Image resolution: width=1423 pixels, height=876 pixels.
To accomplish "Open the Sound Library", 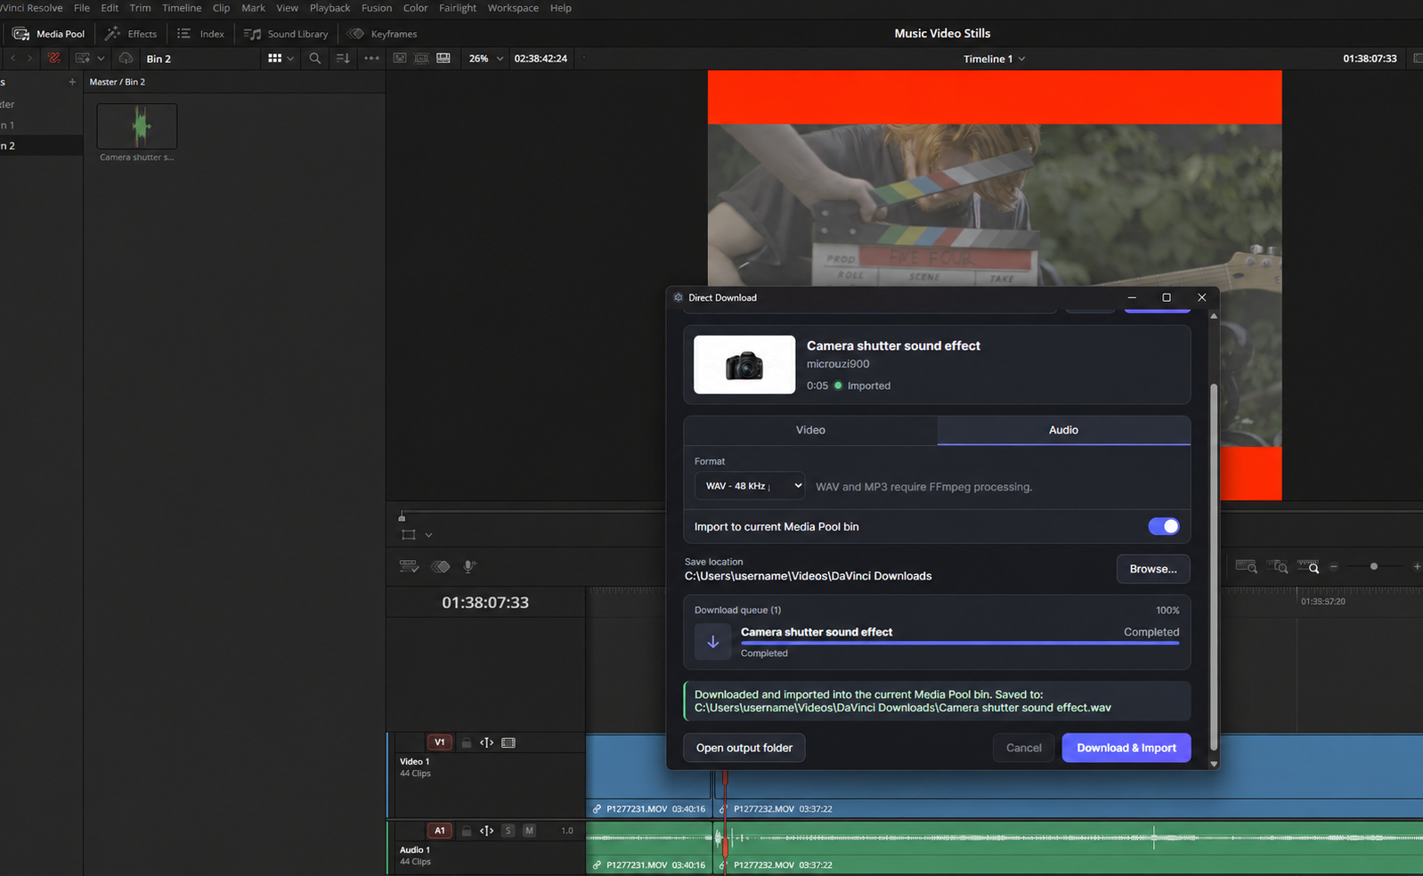I will click(286, 34).
